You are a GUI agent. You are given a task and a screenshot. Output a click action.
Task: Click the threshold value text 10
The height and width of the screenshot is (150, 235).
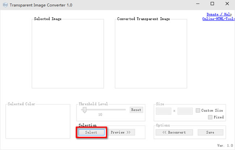(100, 115)
